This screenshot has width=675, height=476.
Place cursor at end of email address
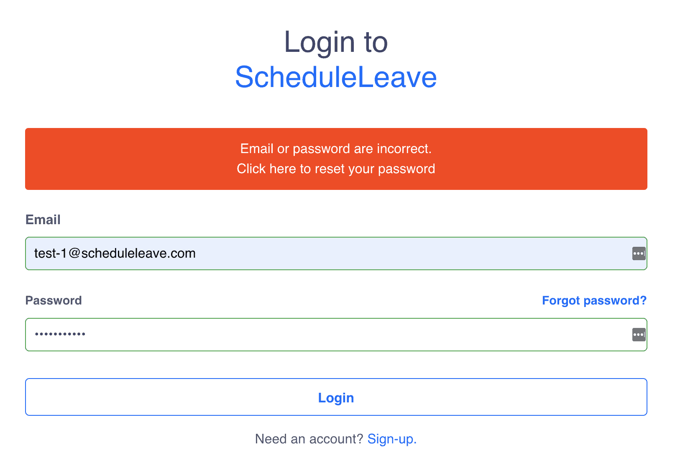point(196,253)
